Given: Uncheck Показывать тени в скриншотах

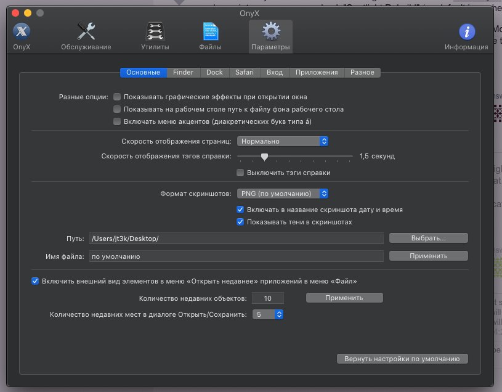Looking at the screenshot, I should tap(240, 222).
